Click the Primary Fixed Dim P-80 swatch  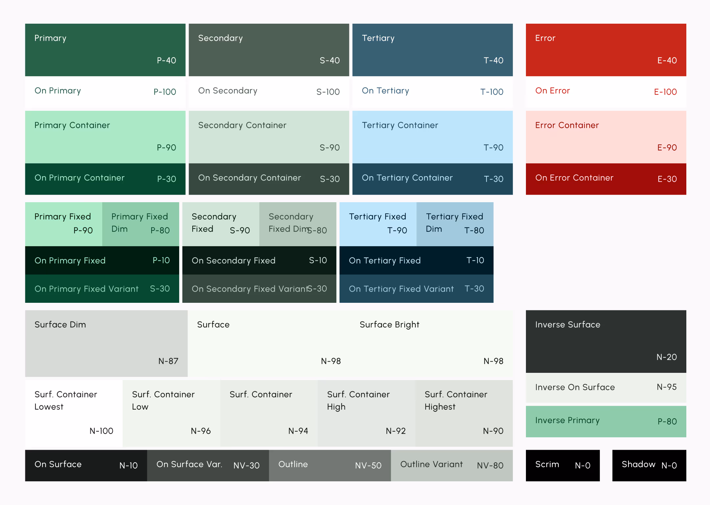point(141,224)
